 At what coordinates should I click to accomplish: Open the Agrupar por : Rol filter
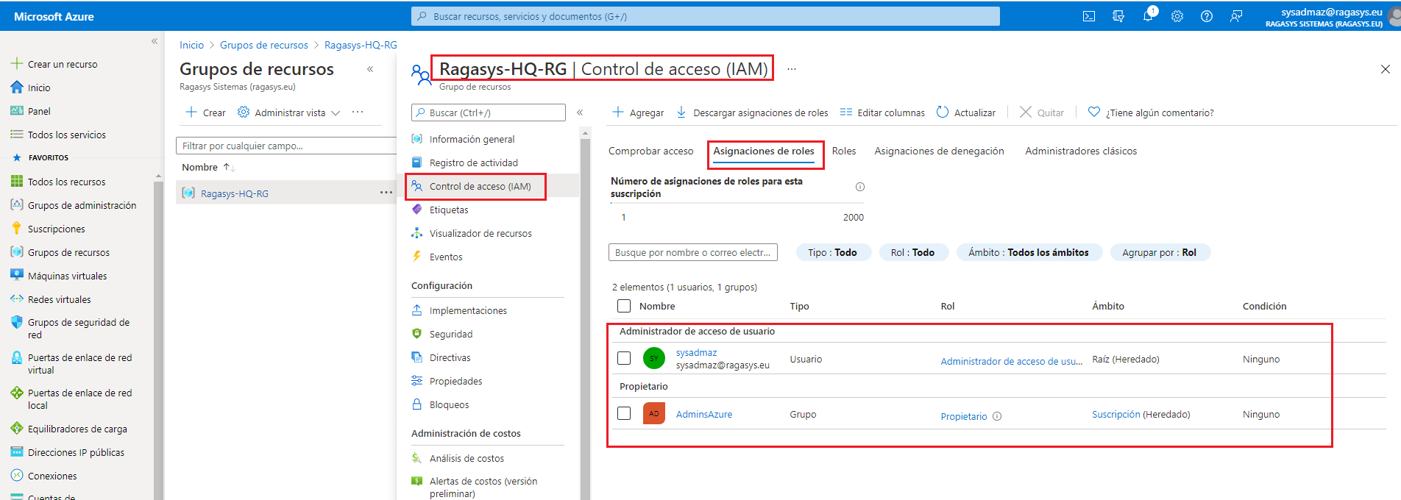[x=1160, y=252]
